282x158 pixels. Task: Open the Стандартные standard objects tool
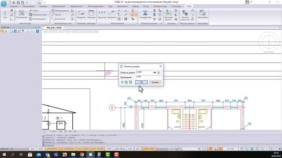click(x=145, y=14)
